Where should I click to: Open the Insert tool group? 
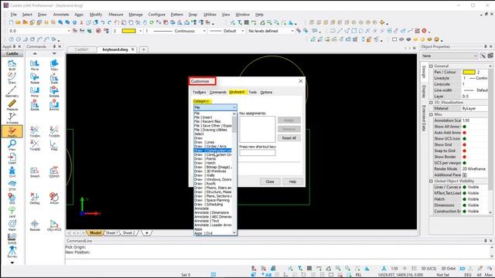click(x=12, y=158)
